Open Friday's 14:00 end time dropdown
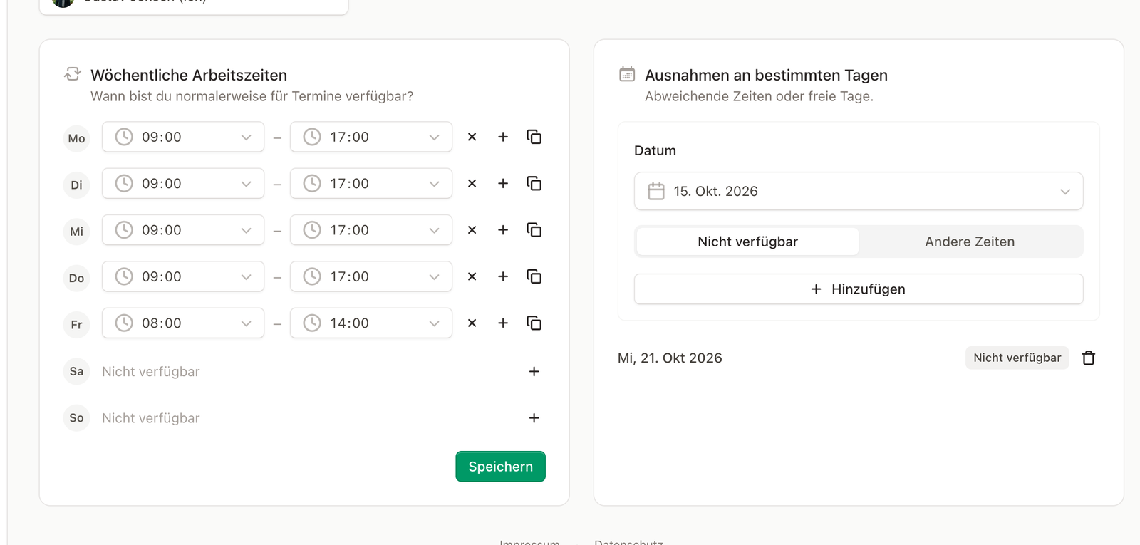1140x545 pixels. pos(371,323)
